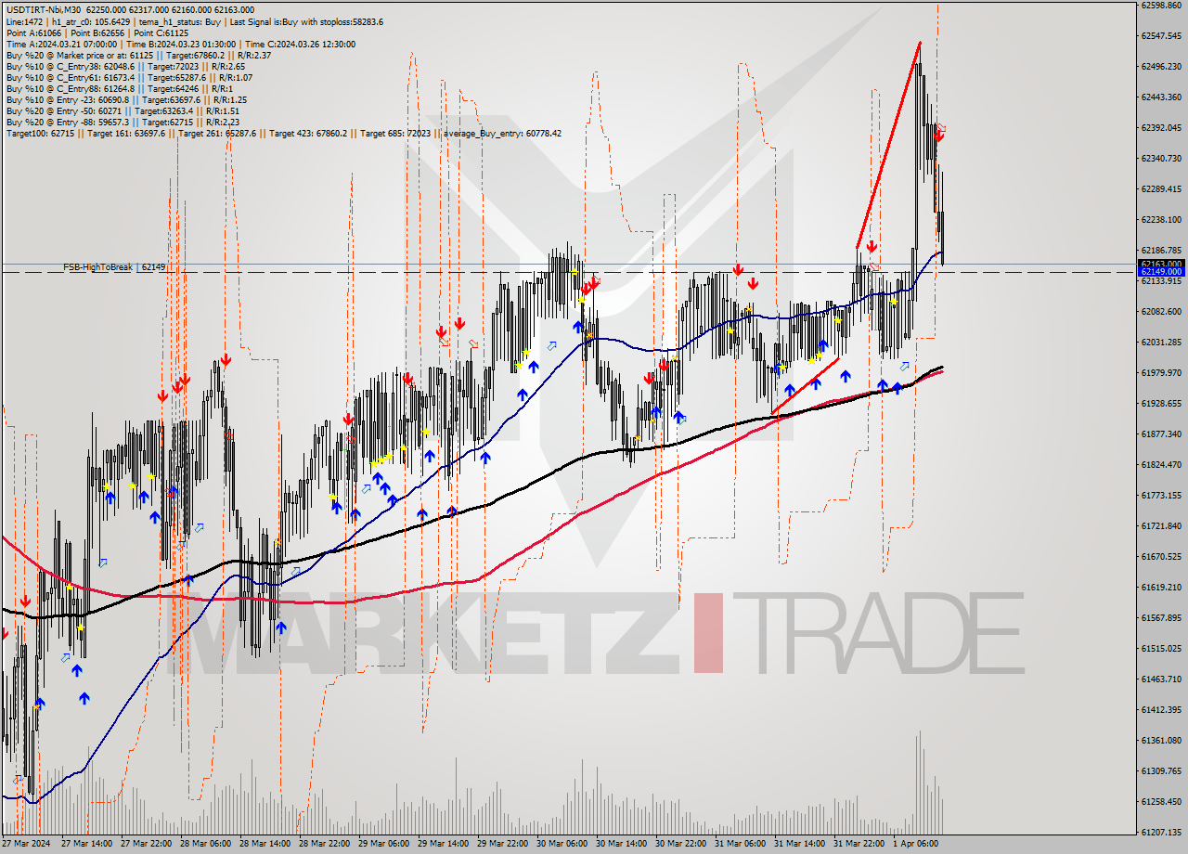Click the 'Buy %20 @ Entry -88: 59657.3' line
Viewport: 1188px width, 854px height.
[x=124, y=122]
